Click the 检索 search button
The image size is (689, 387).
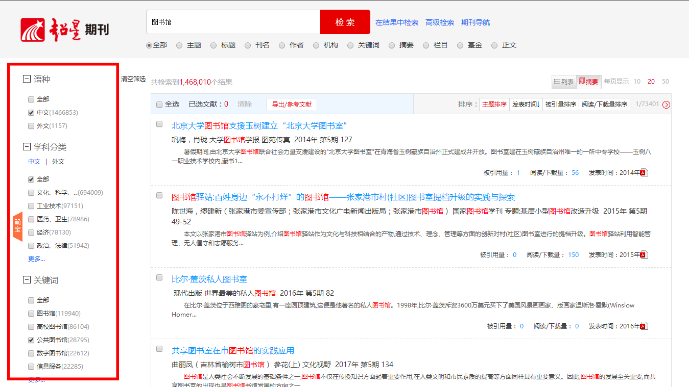point(345,22)
